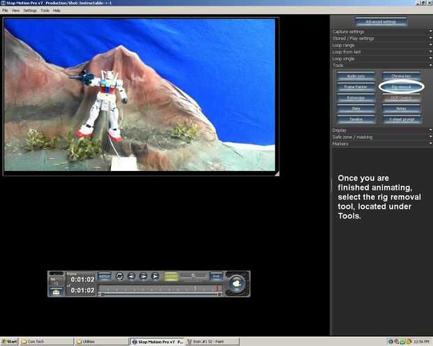Adjust the onion-skin opacity slider
This screenshot has height=346, width=433.
coord(193,276)
